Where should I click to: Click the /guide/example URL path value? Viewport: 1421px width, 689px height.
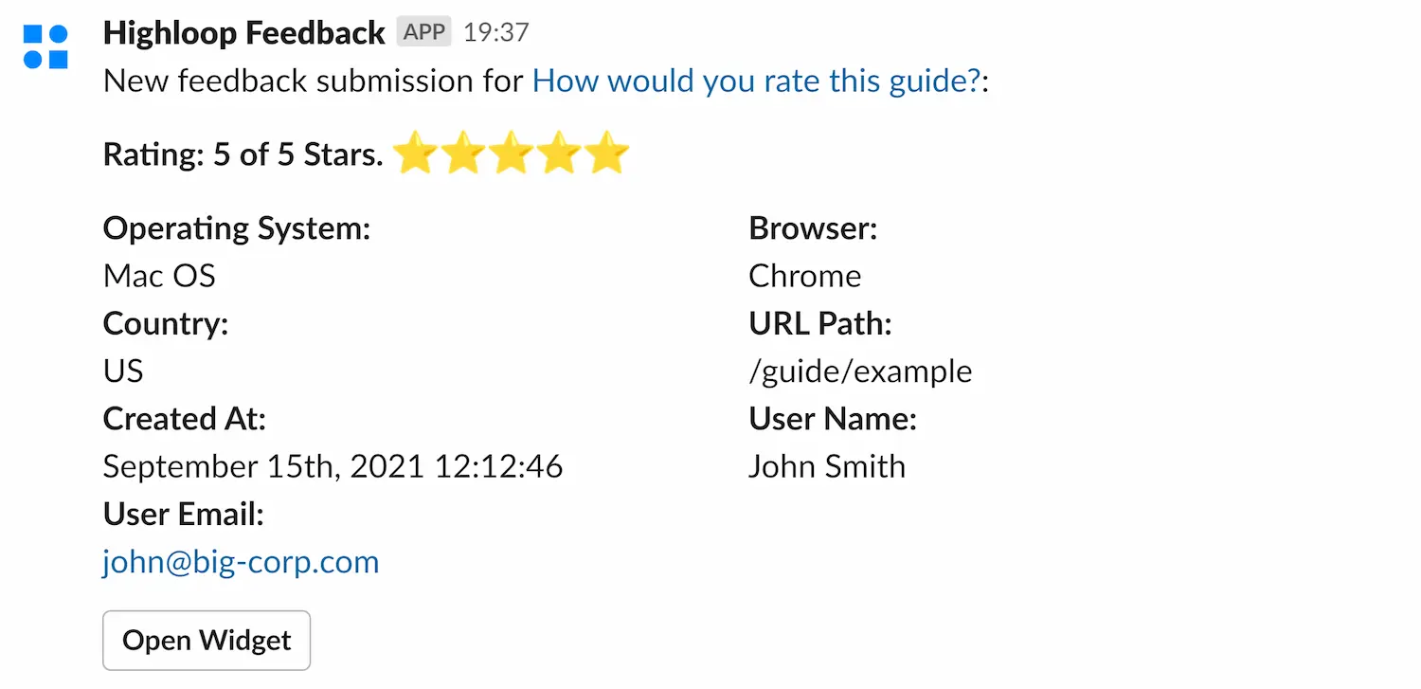click(x=859, y=371)
